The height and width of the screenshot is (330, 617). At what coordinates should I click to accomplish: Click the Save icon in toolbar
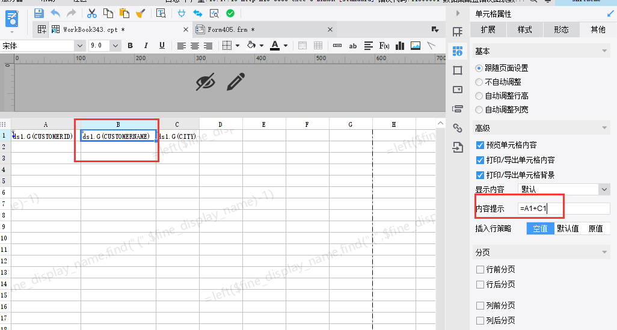[x=38, y=13]
